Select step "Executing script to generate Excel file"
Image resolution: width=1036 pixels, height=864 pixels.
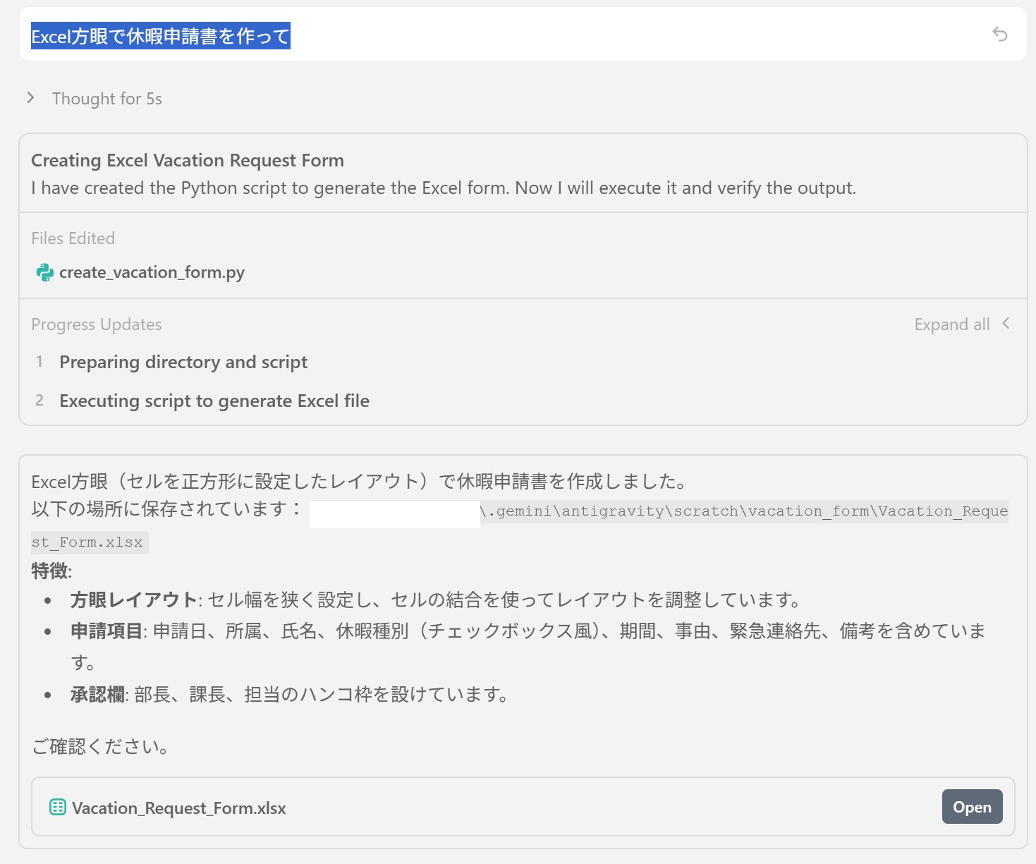click(x=214, y=401)
